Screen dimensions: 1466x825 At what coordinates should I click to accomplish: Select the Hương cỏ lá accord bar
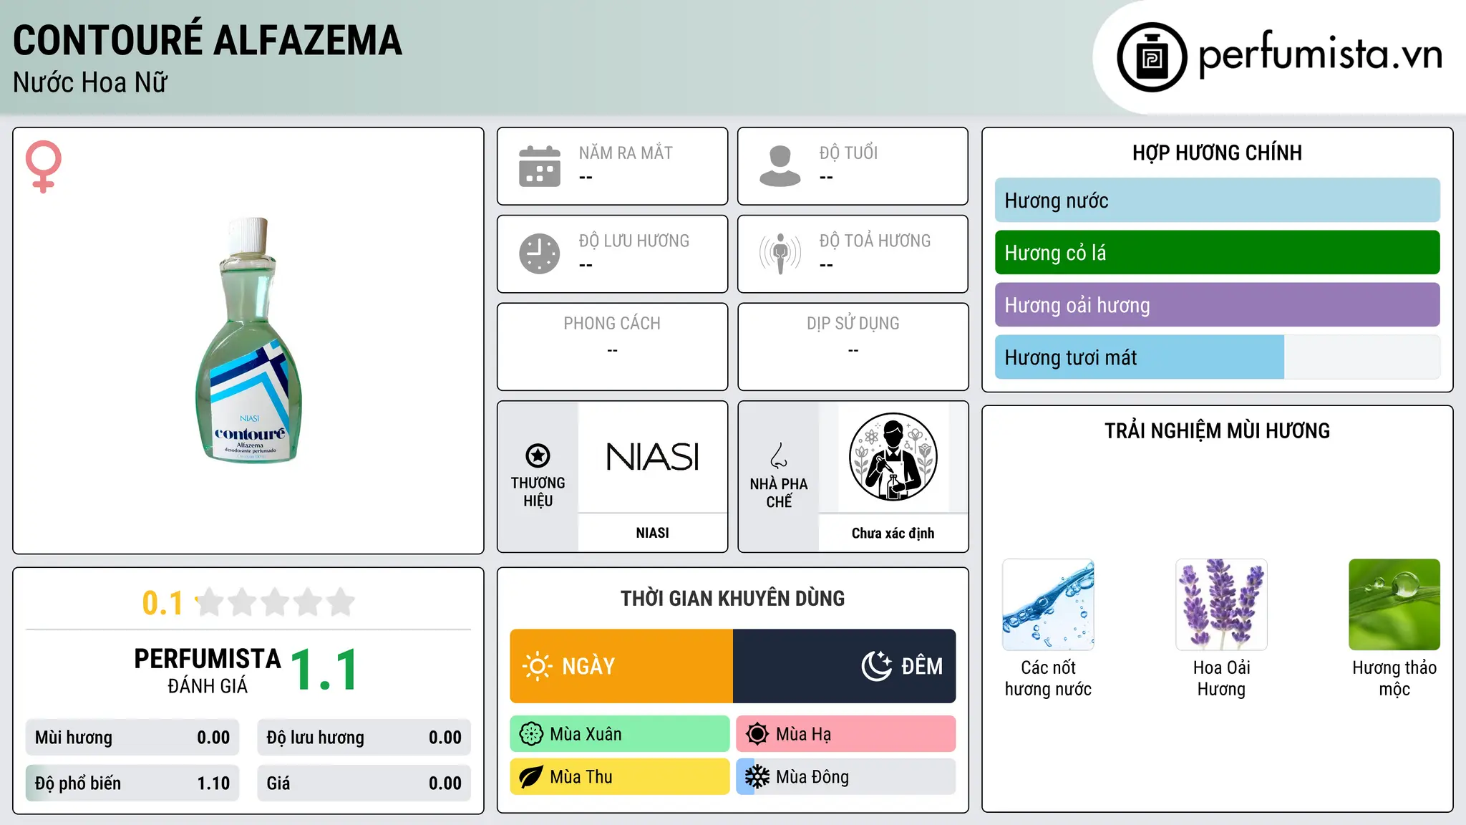1218,253
